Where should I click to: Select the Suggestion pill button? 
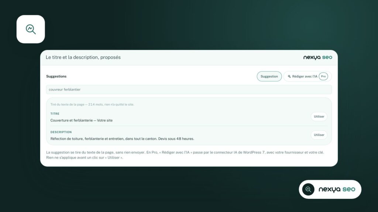[x=269, y=77]
